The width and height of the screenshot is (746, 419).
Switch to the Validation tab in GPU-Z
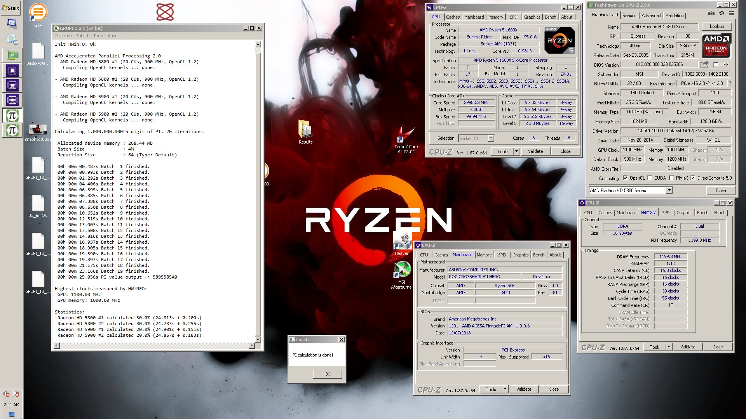pos(675,16)
